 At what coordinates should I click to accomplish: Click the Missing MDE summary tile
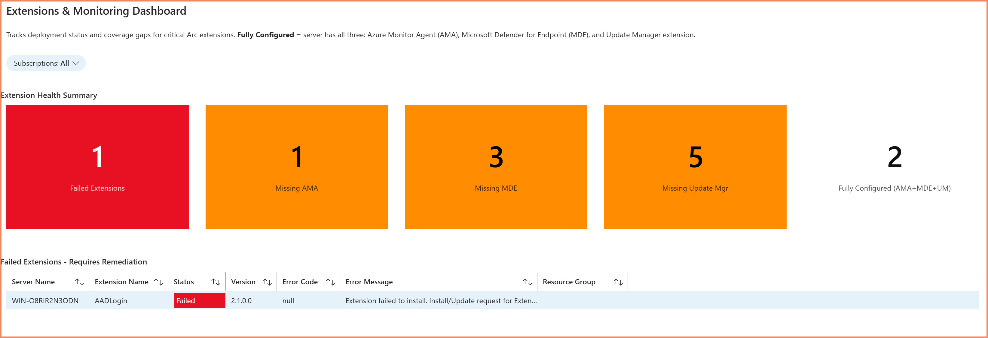click(x=496, y=167)
